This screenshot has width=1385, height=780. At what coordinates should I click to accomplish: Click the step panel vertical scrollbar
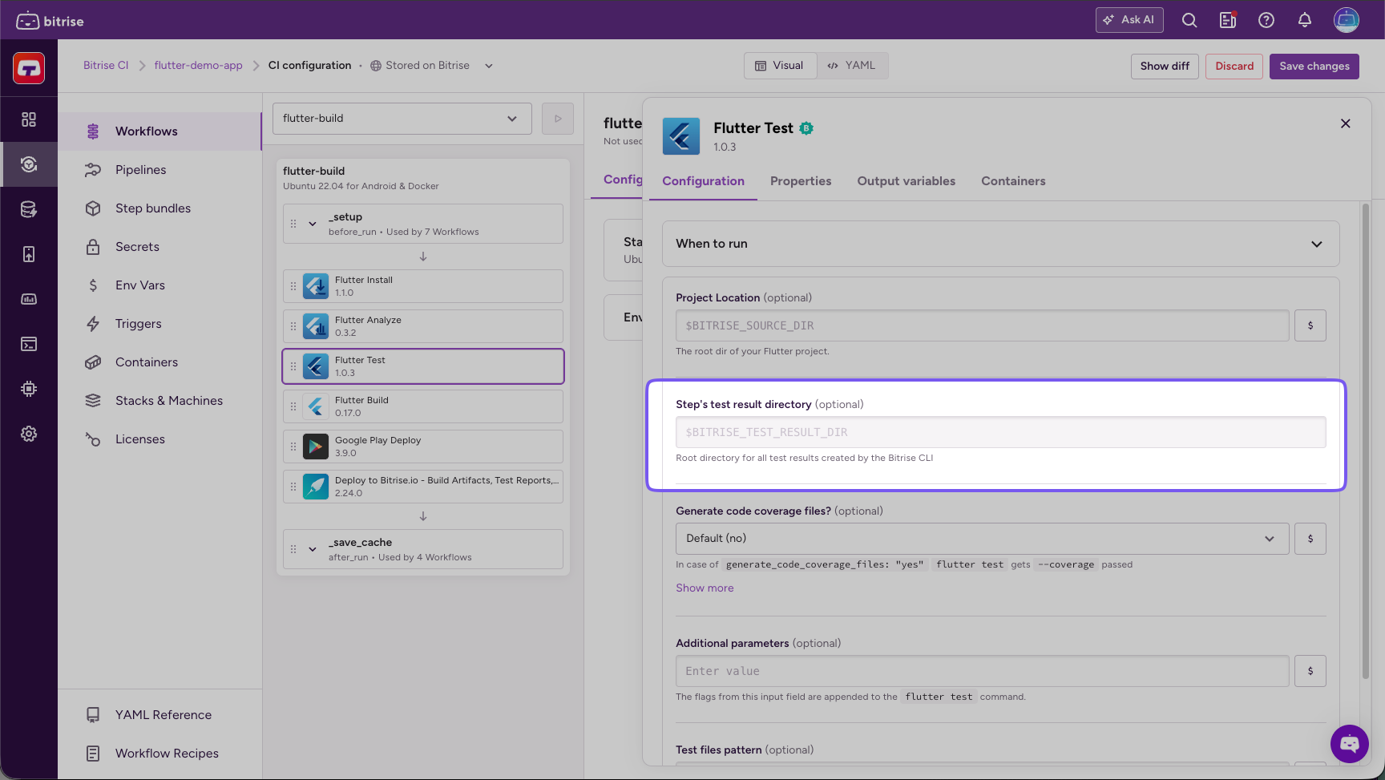click(x=1366, y=441)
